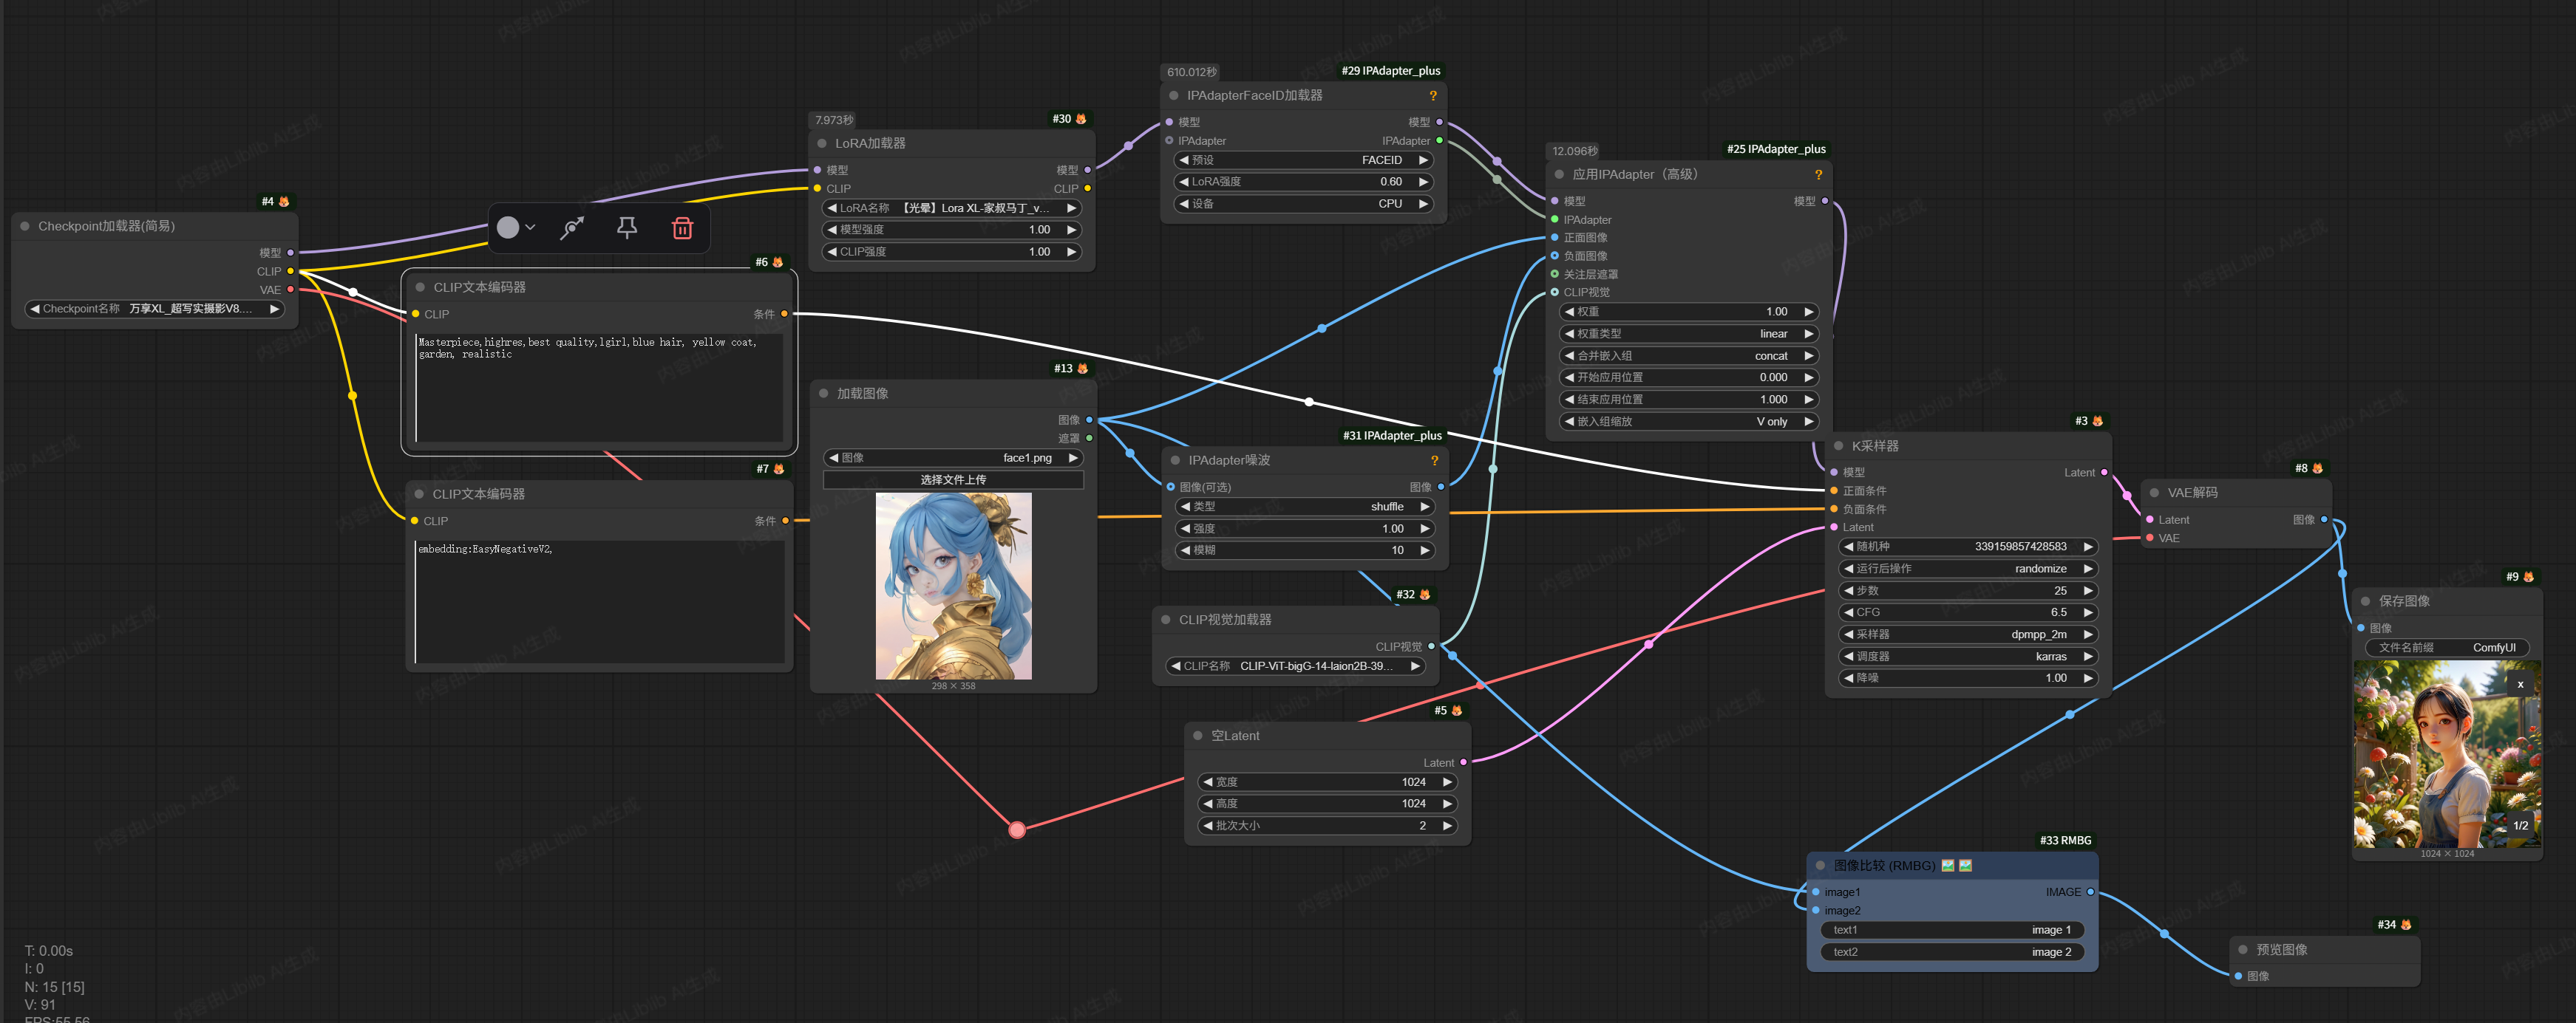Open the 权重类型 linear dropdown
Image resolution: width=2576 pixels, height=1023 pixels.
click(x=1688, y=334)
